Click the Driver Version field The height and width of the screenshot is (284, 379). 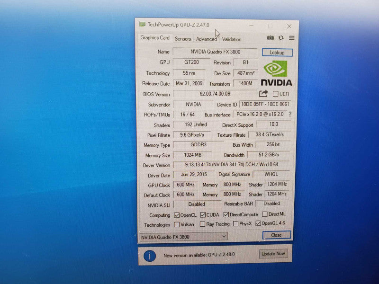232,164
